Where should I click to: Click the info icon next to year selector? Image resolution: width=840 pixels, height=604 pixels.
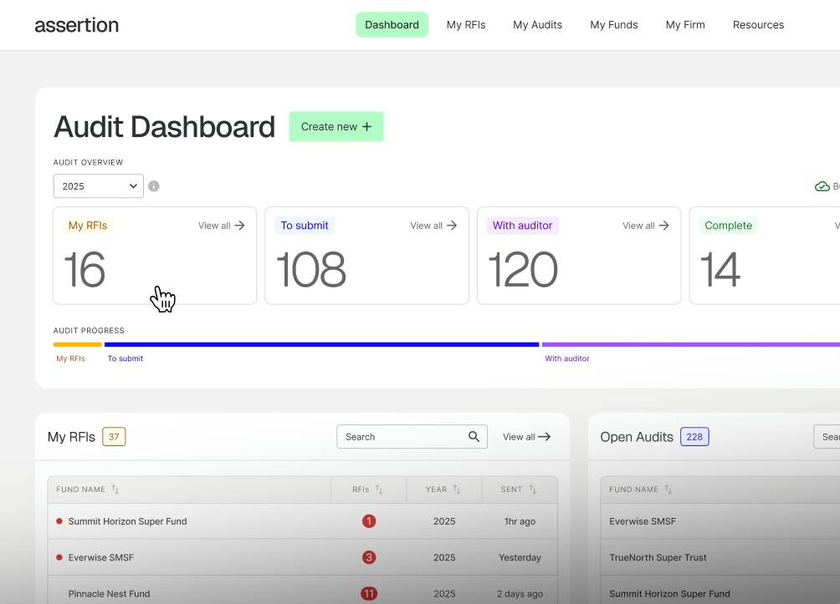pos(154,186)
